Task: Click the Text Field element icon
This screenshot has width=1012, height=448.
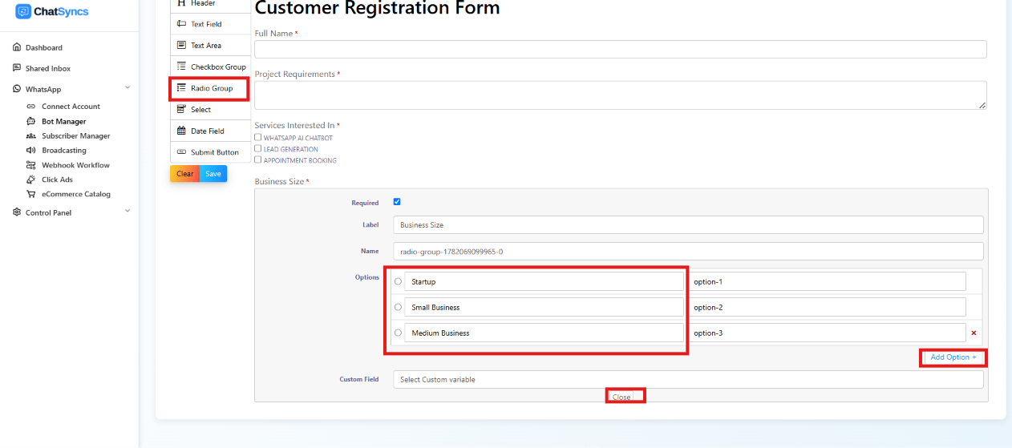Action: pos(181,24)
